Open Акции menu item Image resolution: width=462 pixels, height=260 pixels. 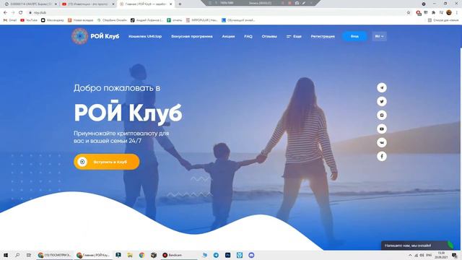pos(228,36)
